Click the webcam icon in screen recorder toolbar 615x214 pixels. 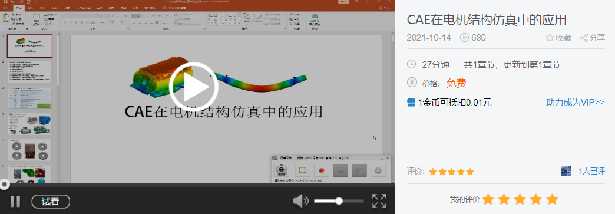[282, 170]
